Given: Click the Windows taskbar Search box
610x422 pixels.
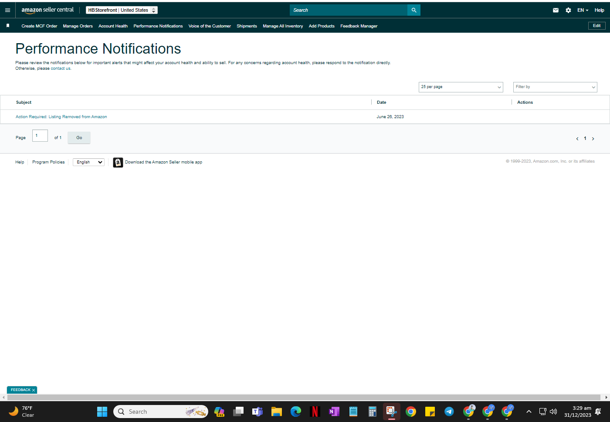Looking at the screenshot, I should (x=161, y=412).
